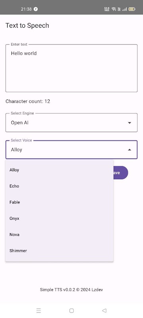Click the Text to Speech title
143x318 pixels.
tap(27, 25)
